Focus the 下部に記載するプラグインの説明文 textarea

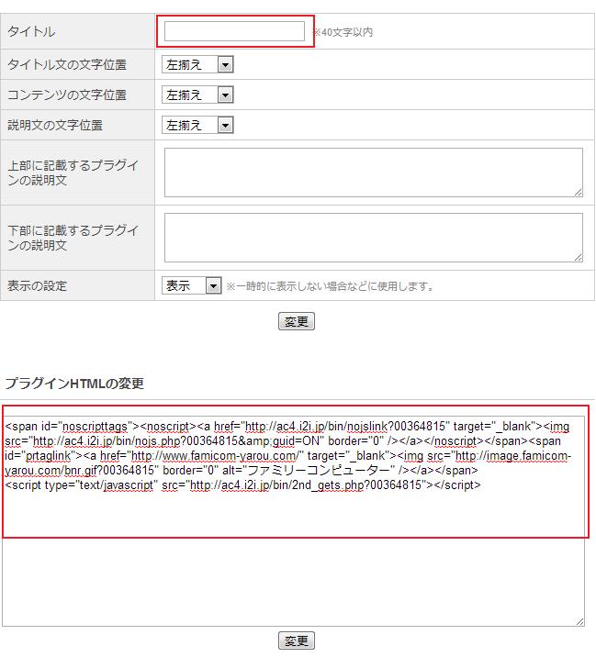pyautogui.click(x=373, y=238)
